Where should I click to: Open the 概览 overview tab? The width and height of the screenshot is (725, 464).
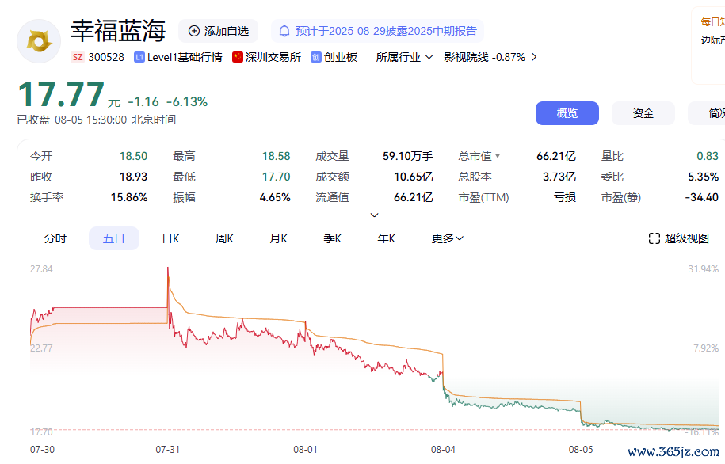click(x=567, y=113)
